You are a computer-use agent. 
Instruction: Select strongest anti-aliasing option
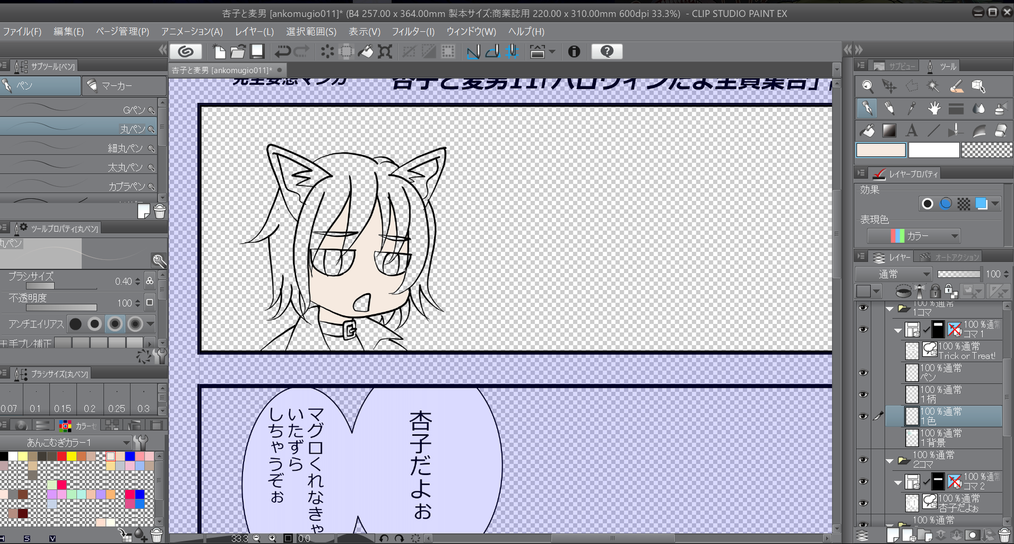[x=135, y=324]
